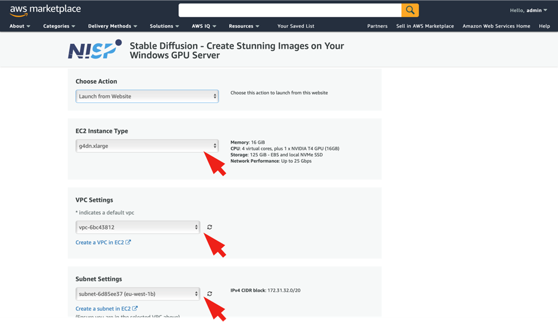Open the Choose Action dropdown

[x=147, y=96]
